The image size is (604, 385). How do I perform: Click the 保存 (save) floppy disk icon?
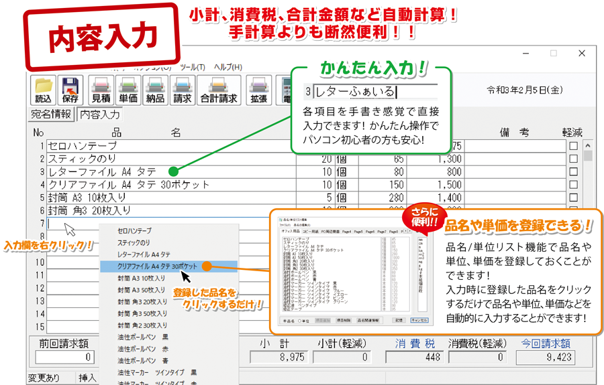[70, 90]
